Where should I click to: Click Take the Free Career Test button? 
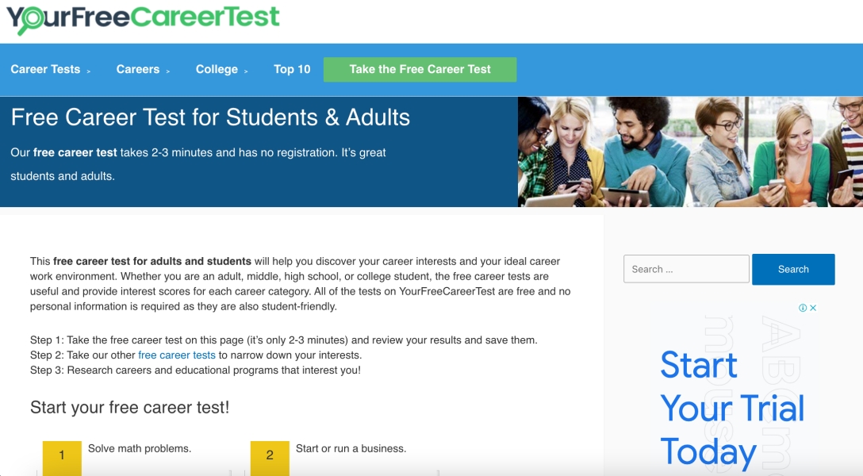420,69
